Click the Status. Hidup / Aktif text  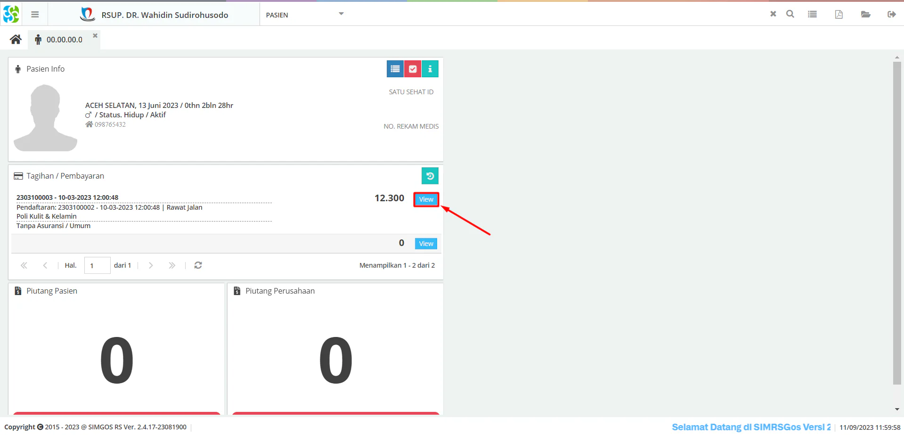[132, 115]
